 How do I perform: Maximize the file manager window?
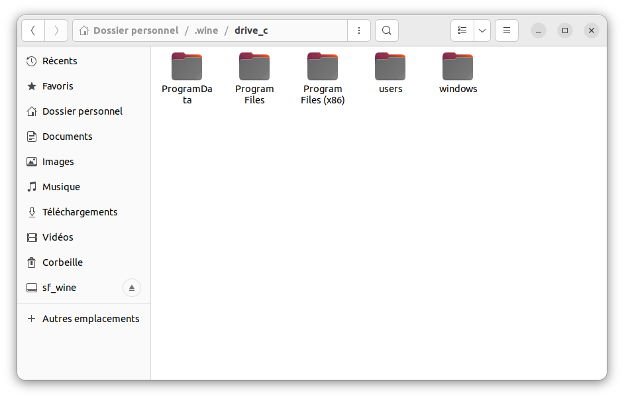(564, 30)
